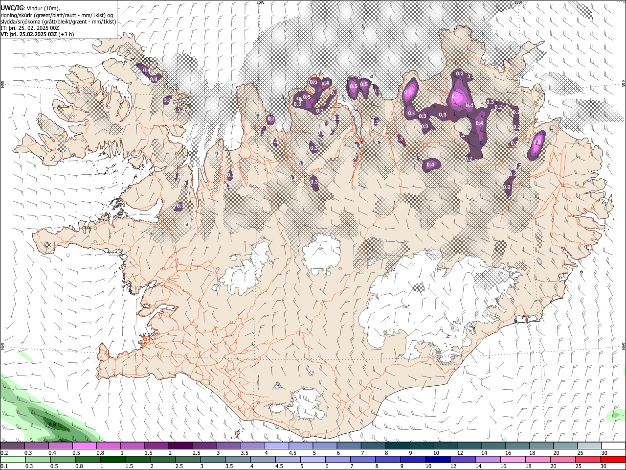Click the '4.5' label on the snow scale
This screenshot has height=470, width=626.
pyautogui.click(x=292, y=453)
